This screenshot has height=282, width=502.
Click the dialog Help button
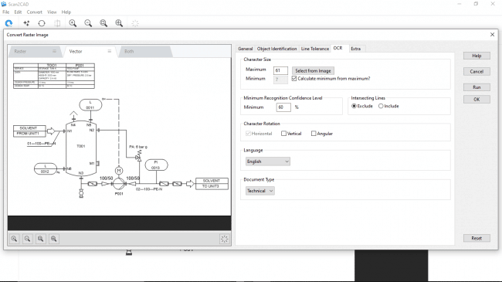click(477, 56)
